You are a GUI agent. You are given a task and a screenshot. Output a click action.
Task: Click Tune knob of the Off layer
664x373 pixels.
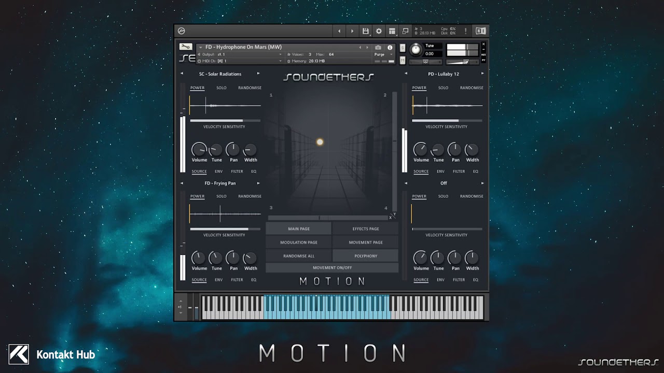point(438,258)
